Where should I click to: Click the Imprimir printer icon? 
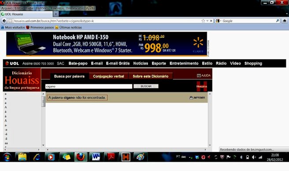coord(191,98)
